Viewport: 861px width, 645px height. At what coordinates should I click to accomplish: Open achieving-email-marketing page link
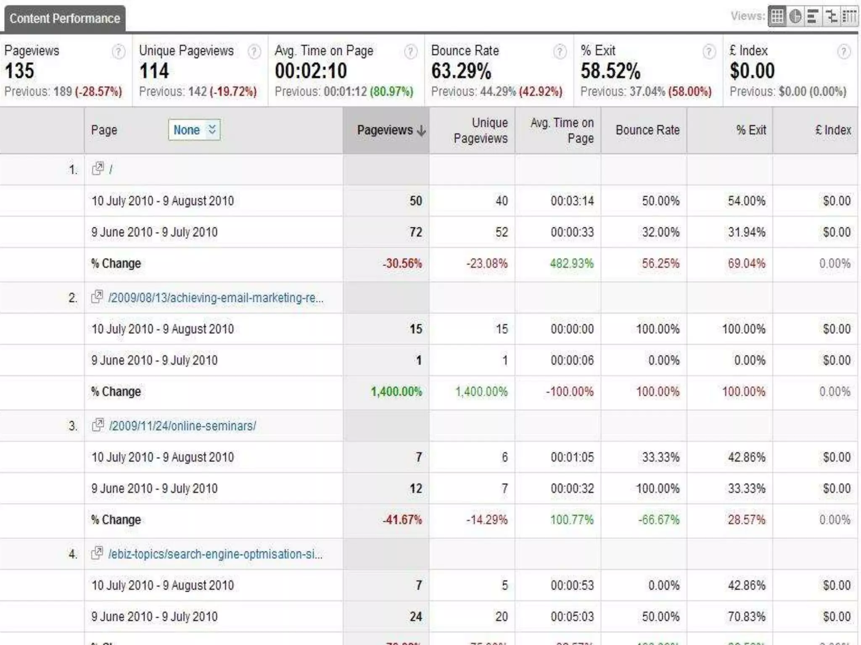pyautogui.click(x=216, y=298)
